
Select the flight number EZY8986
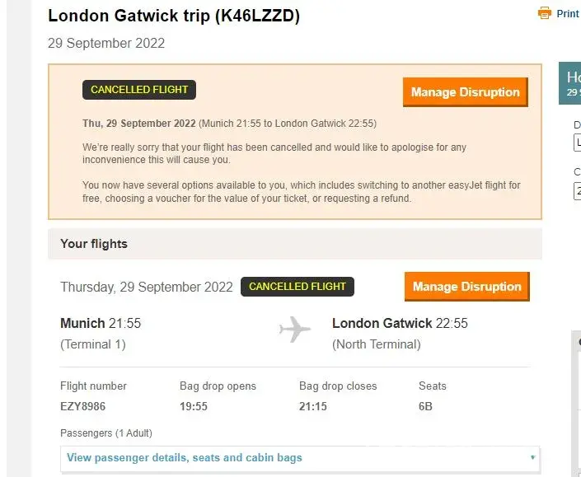[82, 406]
